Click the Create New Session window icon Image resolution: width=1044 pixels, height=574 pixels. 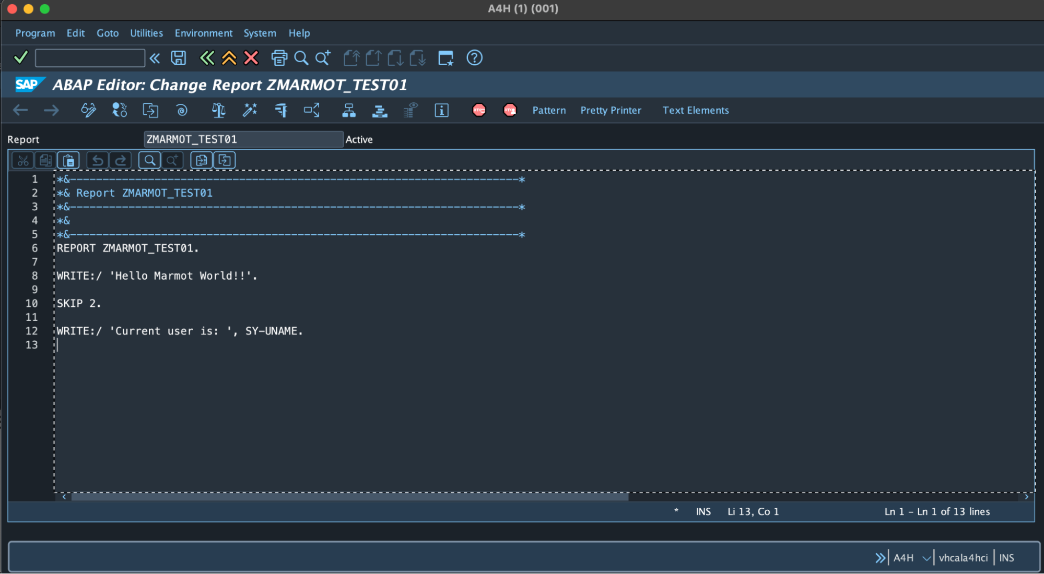(x=445, y=58)
